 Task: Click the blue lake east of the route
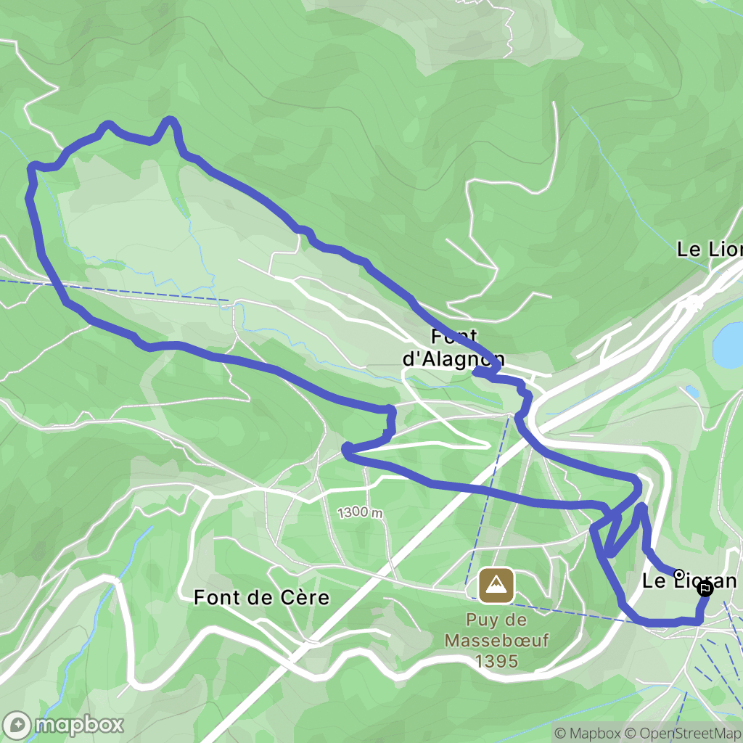coord(728,345)
